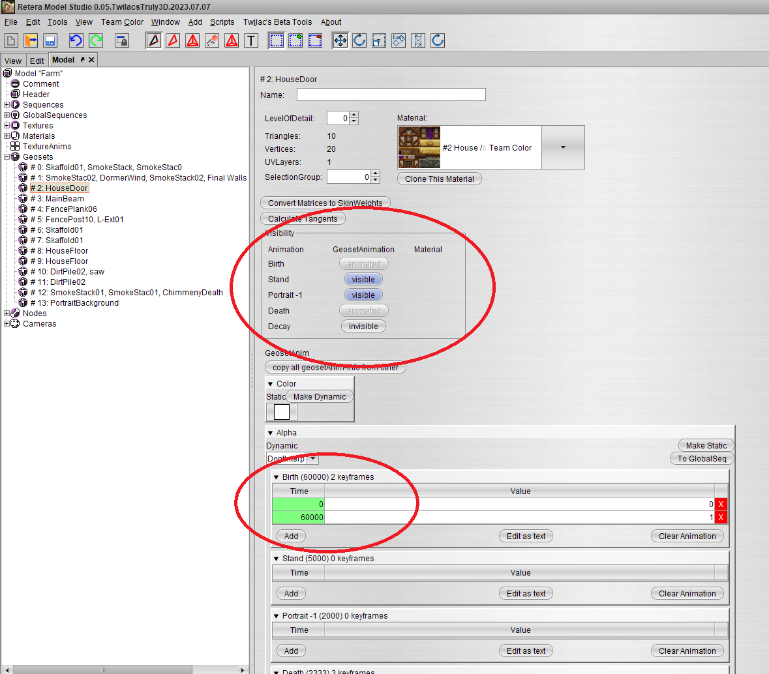Select the animation node sphere icon

[x=212, y=40]
